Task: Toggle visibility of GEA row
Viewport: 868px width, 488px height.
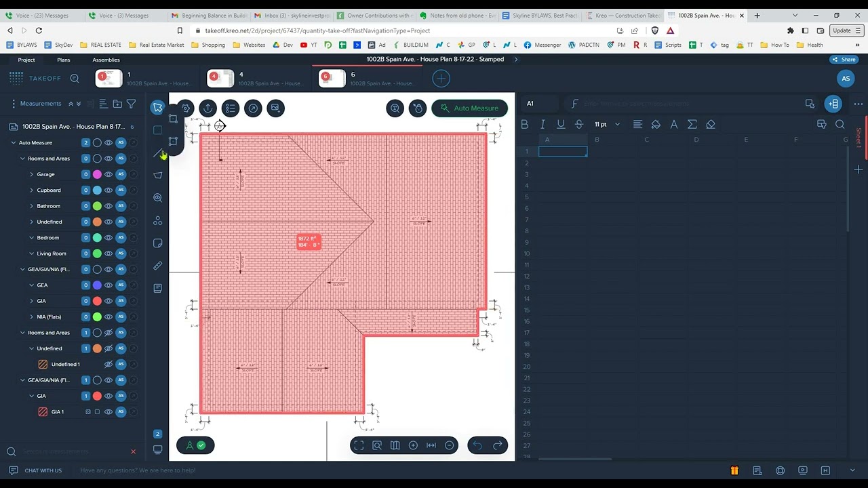Action: coord(108,285)
